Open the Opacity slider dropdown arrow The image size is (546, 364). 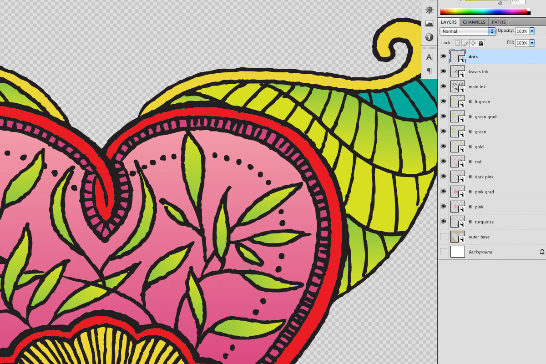point(532,31)
